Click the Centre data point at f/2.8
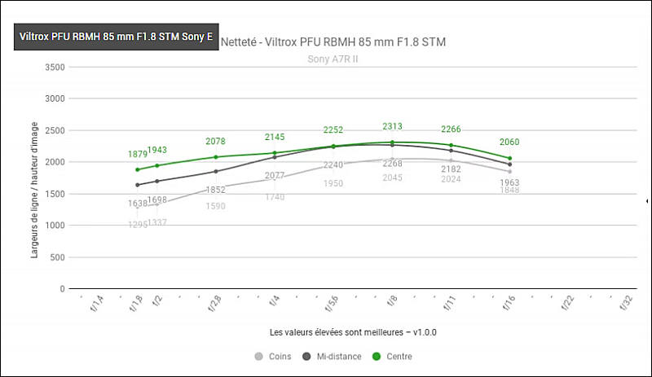This screenshot has height=377, width=652. pyautogui.click(x=215, y=157)
